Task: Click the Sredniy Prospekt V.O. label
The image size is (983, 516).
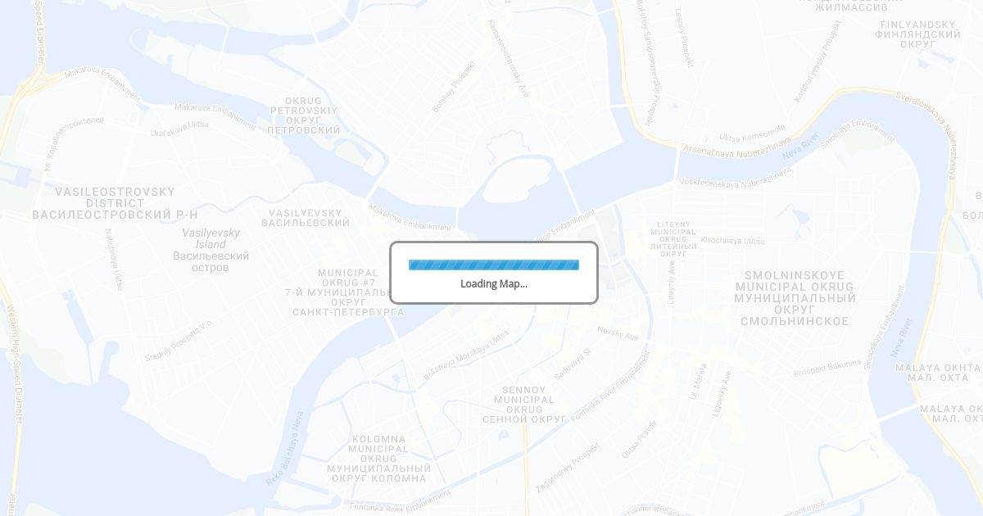Action: tap(179, 340)
